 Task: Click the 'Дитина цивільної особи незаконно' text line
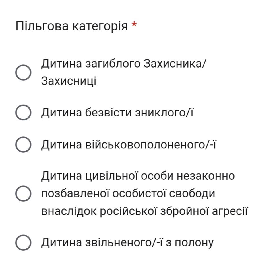coord(138,176)
